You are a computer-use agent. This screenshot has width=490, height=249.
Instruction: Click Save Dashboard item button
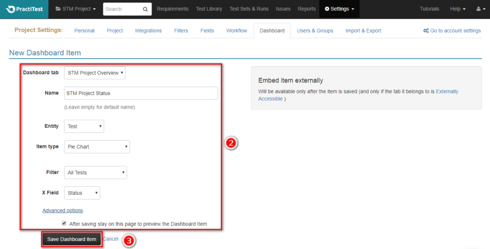72,239
